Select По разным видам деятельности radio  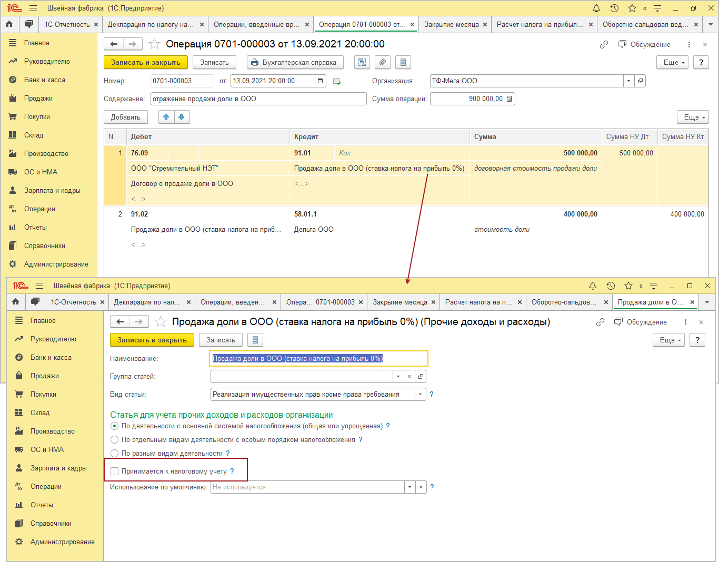pos(115,454)
